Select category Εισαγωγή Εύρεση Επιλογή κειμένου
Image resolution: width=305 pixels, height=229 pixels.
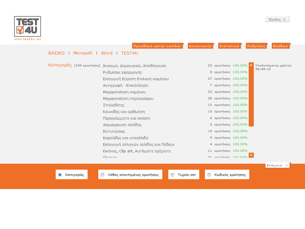click(x=136, y=79)
